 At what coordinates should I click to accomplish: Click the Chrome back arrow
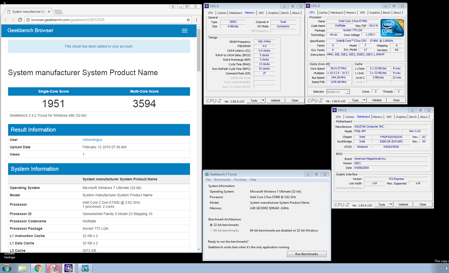pyautogui.click(x=6, y=20)
